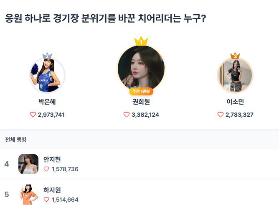
Task: Click the 주간 1관왕 badge
Action: [x=141, y=92]
